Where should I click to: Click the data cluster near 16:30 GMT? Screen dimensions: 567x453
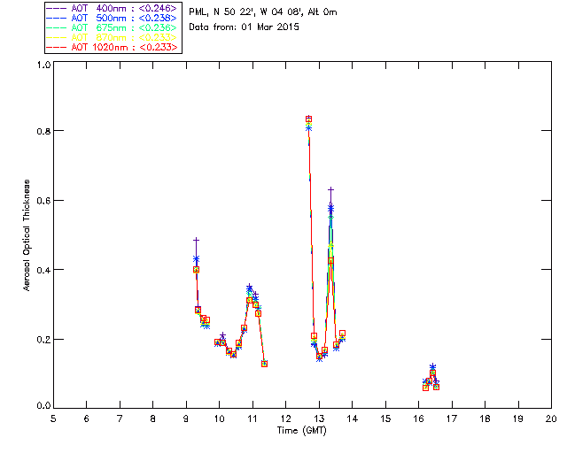click(431, 379)
